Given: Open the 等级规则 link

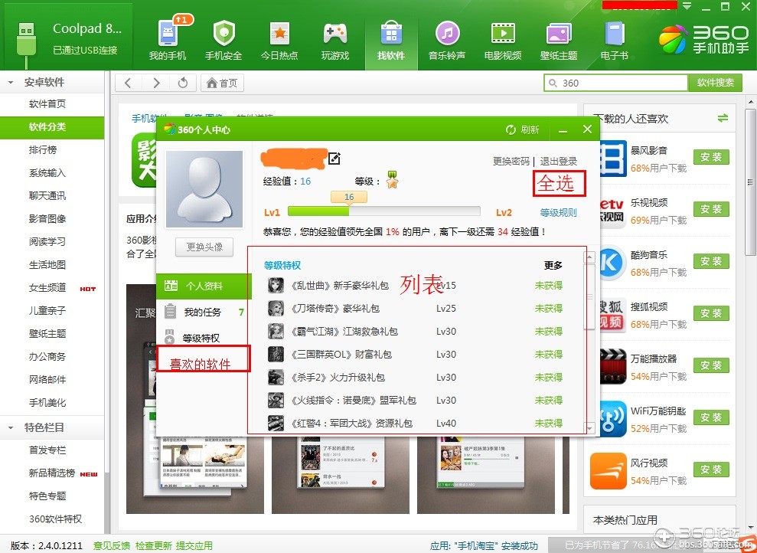Looking at the screenshot, I should [x=558, y=212].
